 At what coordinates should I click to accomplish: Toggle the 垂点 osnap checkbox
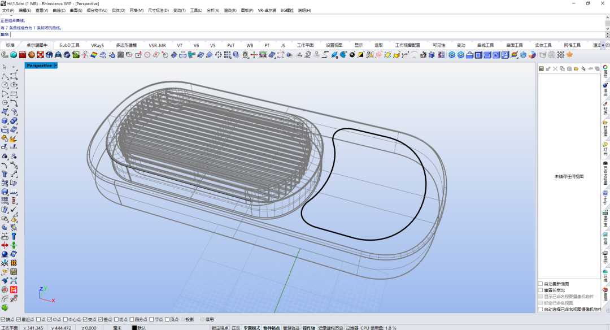click(x=101, y=319)
